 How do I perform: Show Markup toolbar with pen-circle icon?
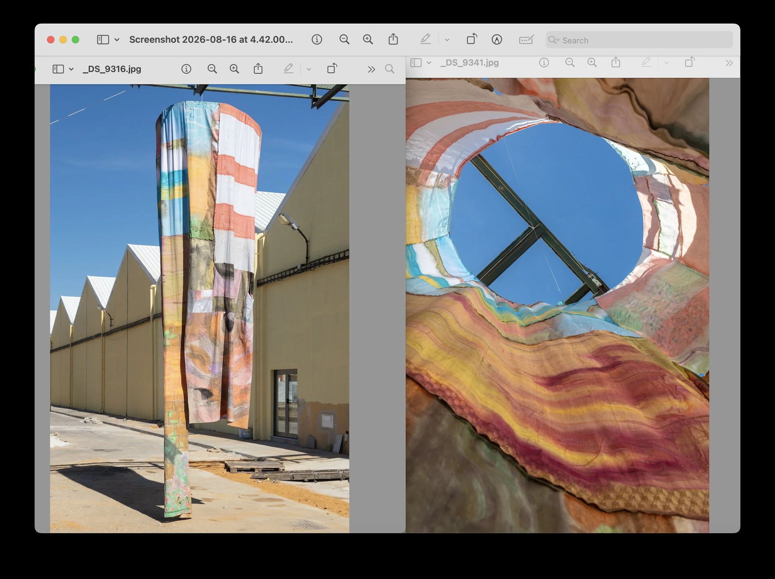coord(497,40)
